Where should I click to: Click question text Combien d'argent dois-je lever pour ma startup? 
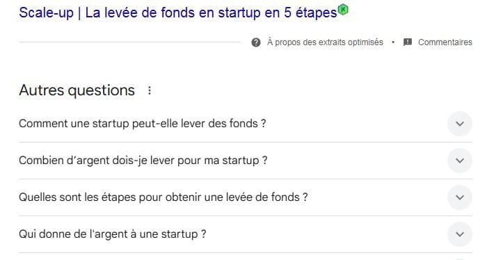[x=143, y=161]
